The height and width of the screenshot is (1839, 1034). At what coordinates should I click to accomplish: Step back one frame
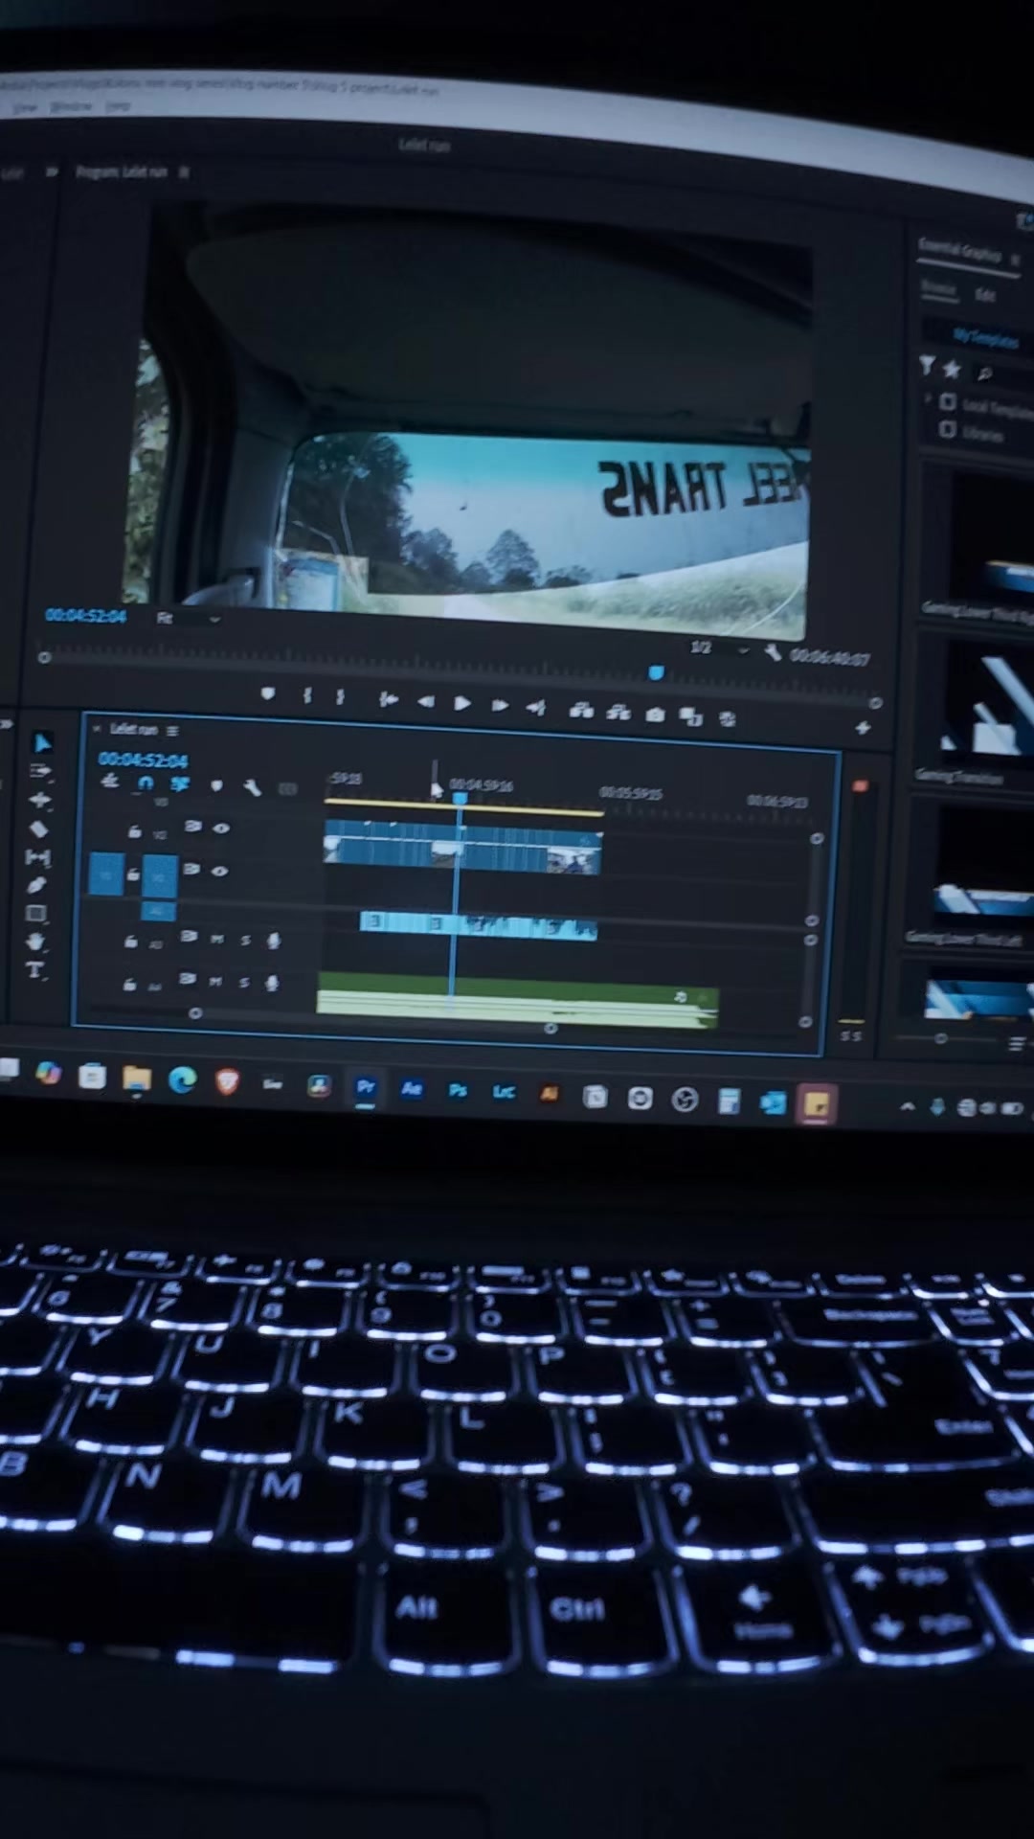point(425,702)
